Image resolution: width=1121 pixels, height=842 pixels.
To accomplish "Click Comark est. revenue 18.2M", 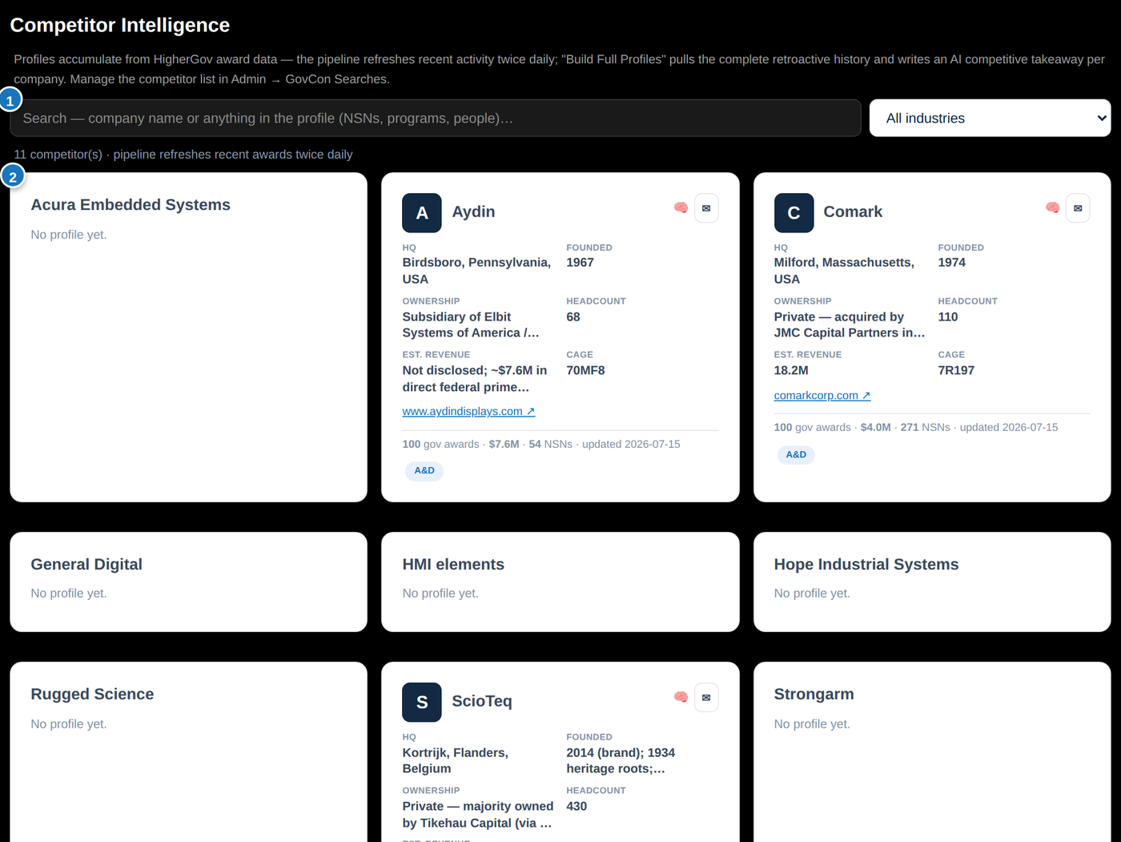I will (791, 370).
